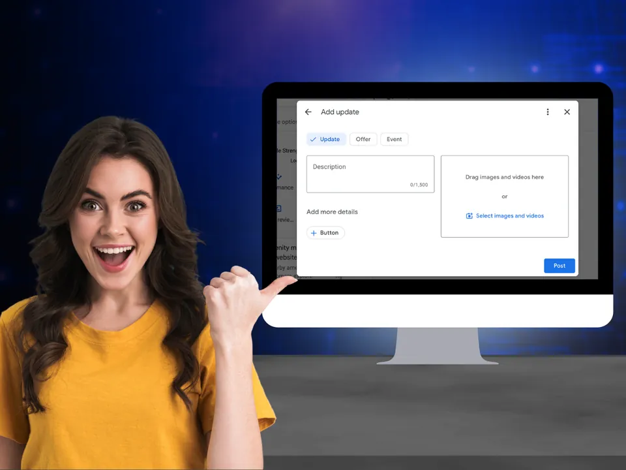
Task: Switch post type to Offer
Action: (363, 139)
